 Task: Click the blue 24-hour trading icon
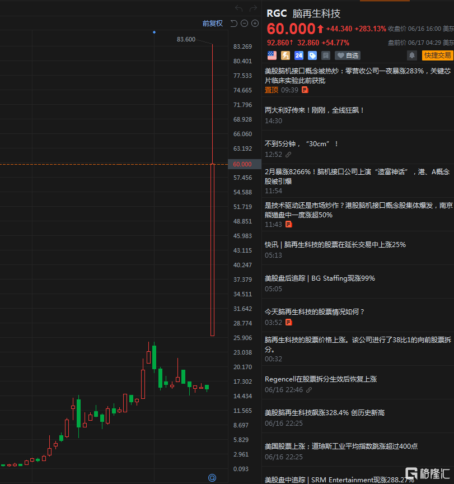pos(299,55)
